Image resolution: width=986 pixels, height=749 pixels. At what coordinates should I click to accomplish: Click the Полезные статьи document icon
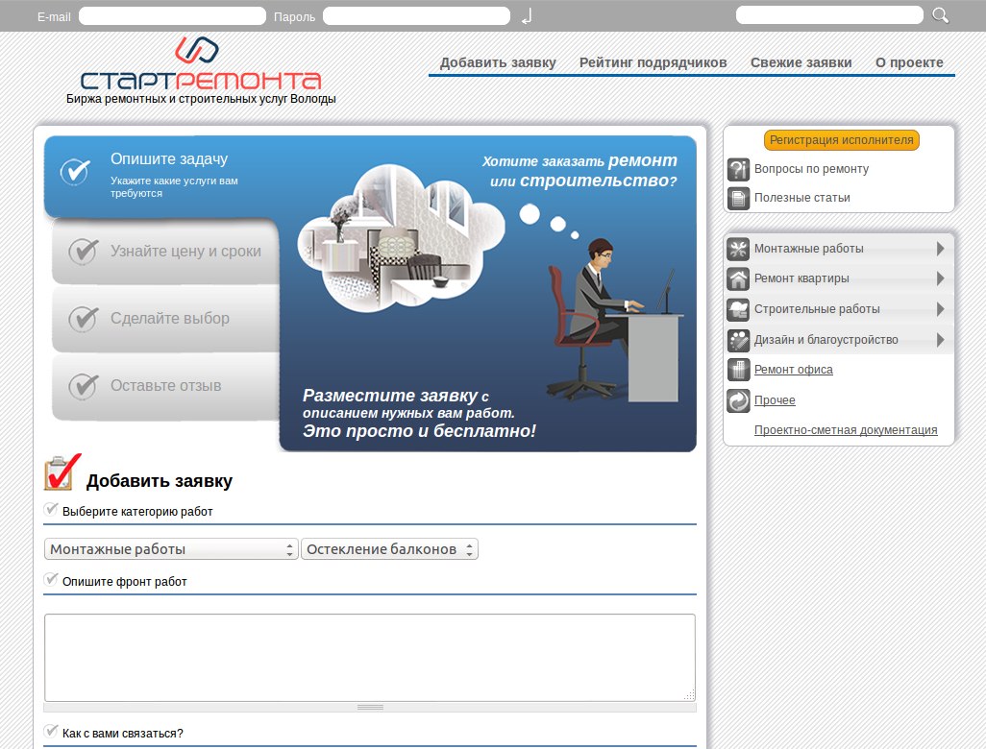(x=738, y=198)
